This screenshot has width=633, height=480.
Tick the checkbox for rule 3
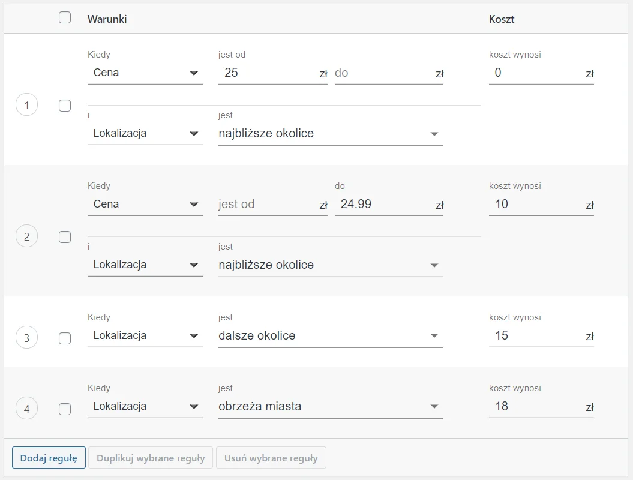pyautogui.click(x=65, y=338)
